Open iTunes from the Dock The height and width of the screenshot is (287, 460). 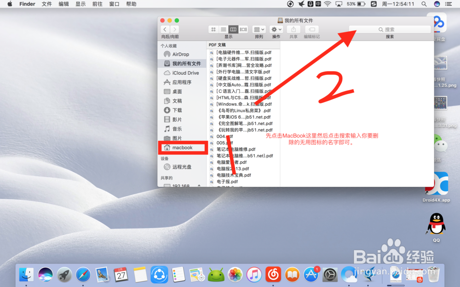[x=254, y=275]
